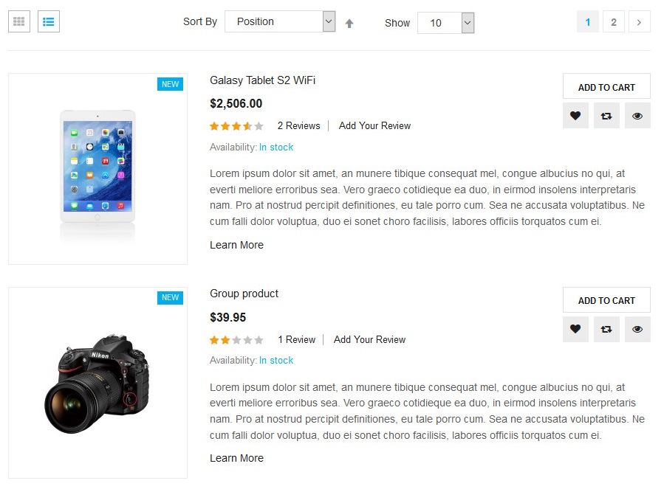Compare Galasy Tablet using the compare icon

coord(606,116)
